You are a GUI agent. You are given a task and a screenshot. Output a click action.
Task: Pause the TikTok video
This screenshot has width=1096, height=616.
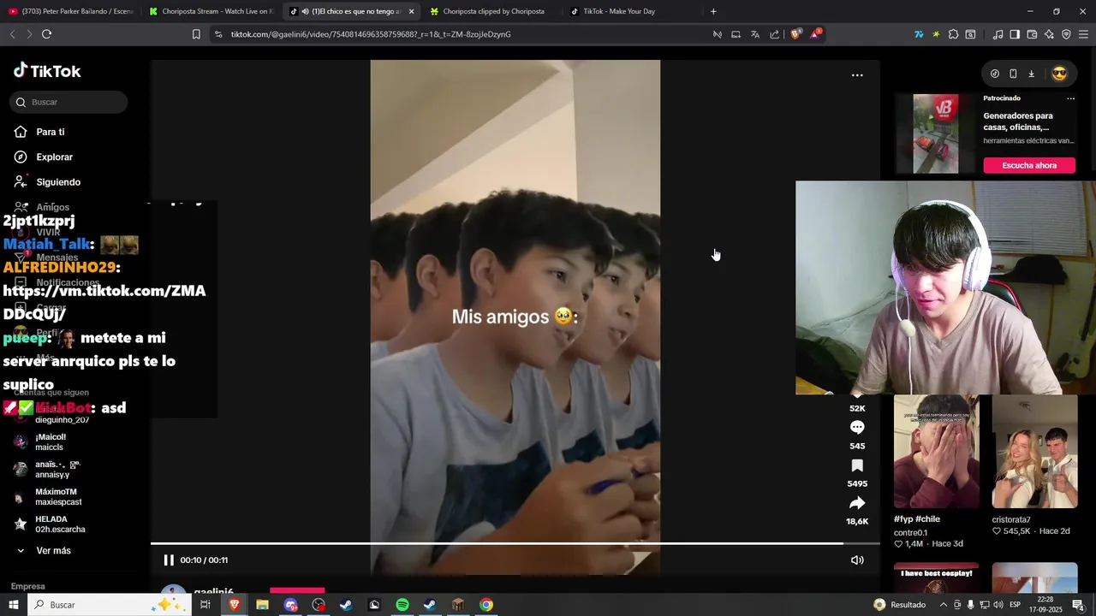click(169, 560)
